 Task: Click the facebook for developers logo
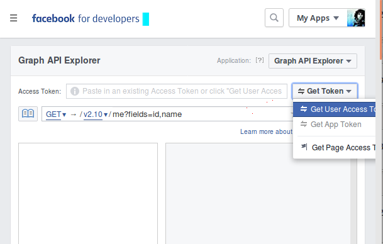pyautogui.click(x=86, y=19)
